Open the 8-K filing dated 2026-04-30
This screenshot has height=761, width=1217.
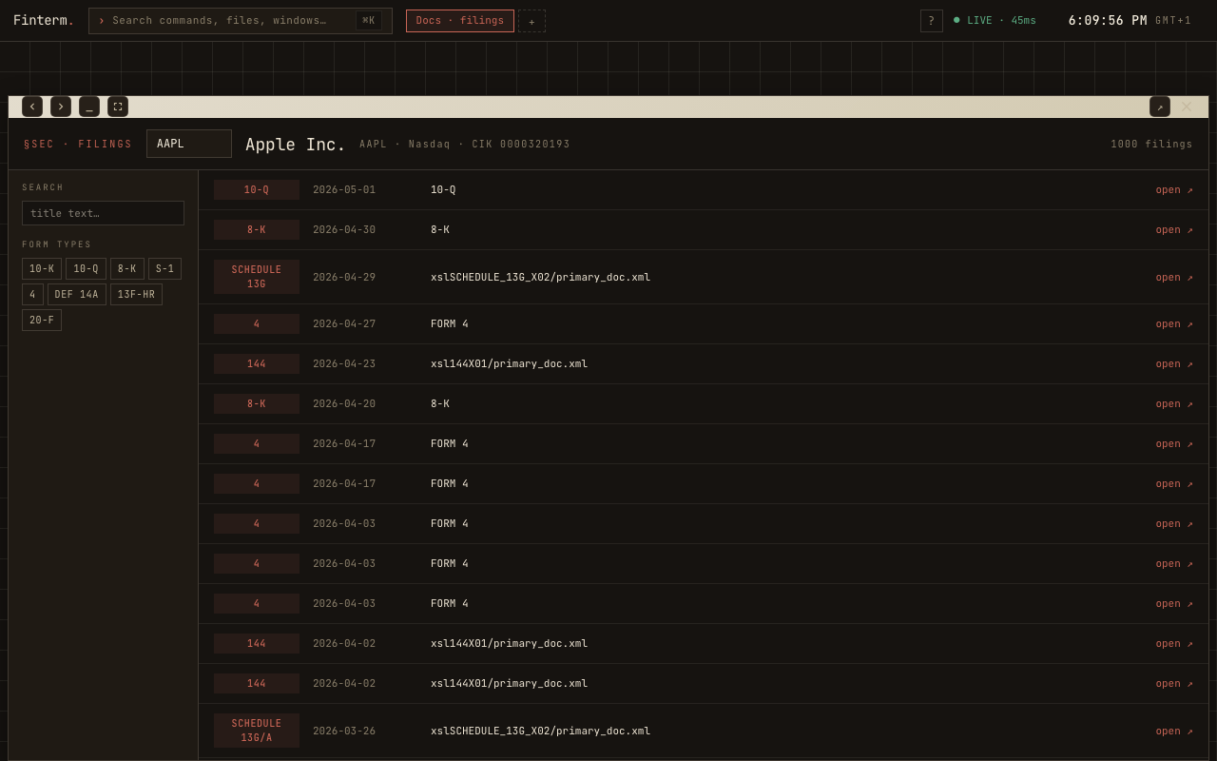tap(1174, 230)
